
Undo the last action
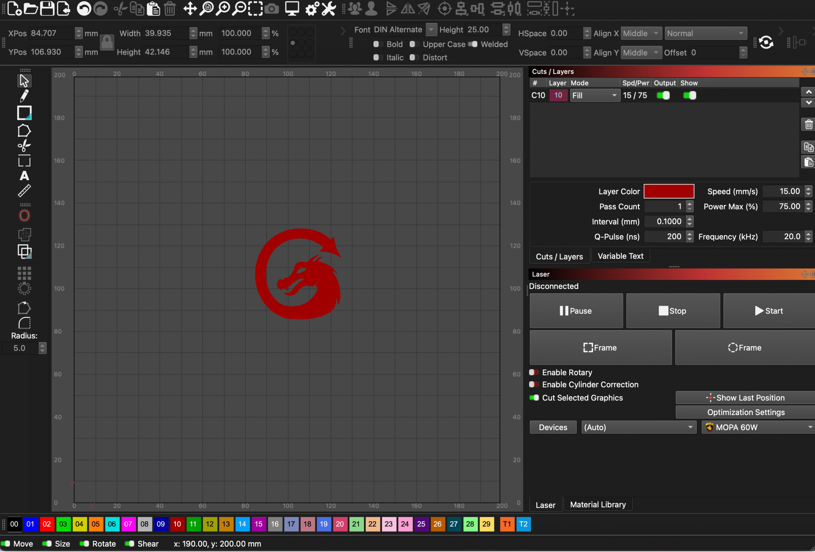pos(83,8)
